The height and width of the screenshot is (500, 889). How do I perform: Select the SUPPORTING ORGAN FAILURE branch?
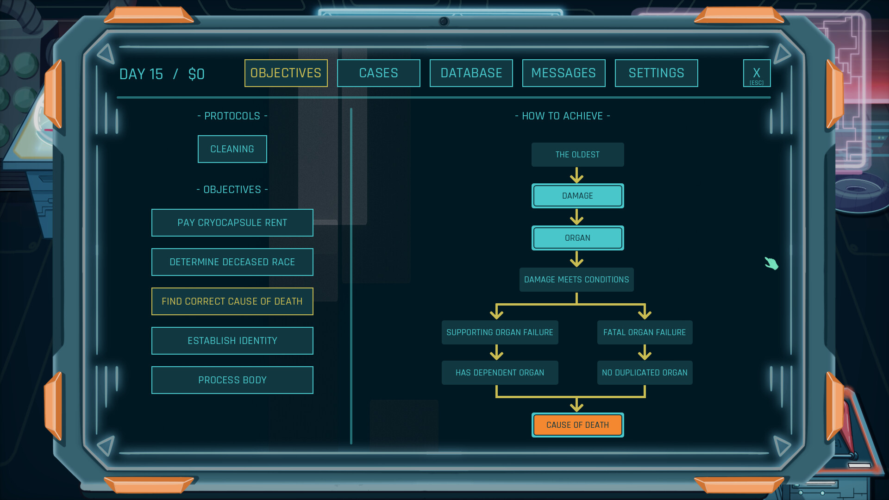tap(500, 332)
